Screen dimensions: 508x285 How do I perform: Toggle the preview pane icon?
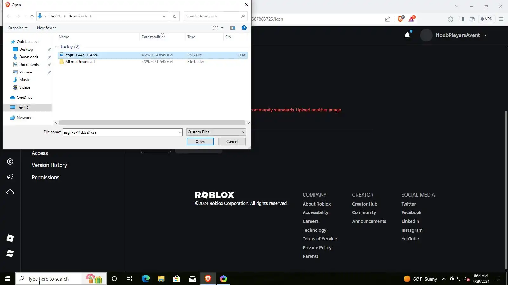tap(233, 28)
